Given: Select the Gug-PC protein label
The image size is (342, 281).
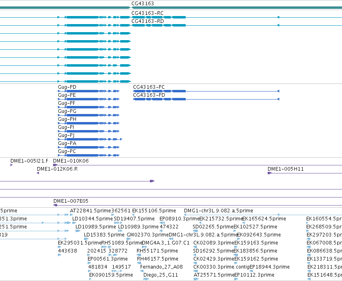Looking at the screenshot, I should tap(67, 151).
